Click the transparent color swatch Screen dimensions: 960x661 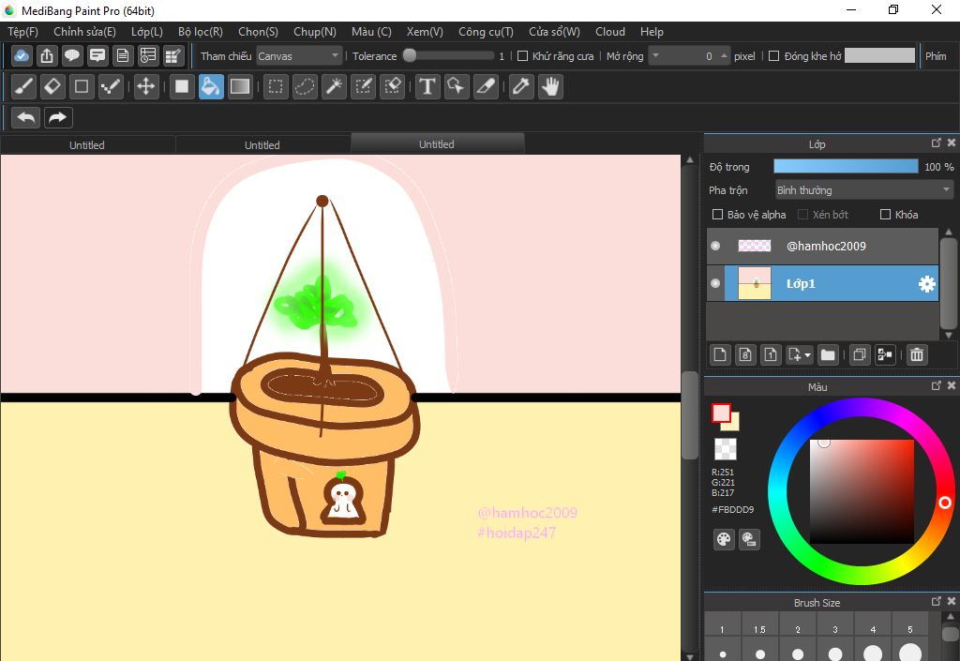pos(725,448)
